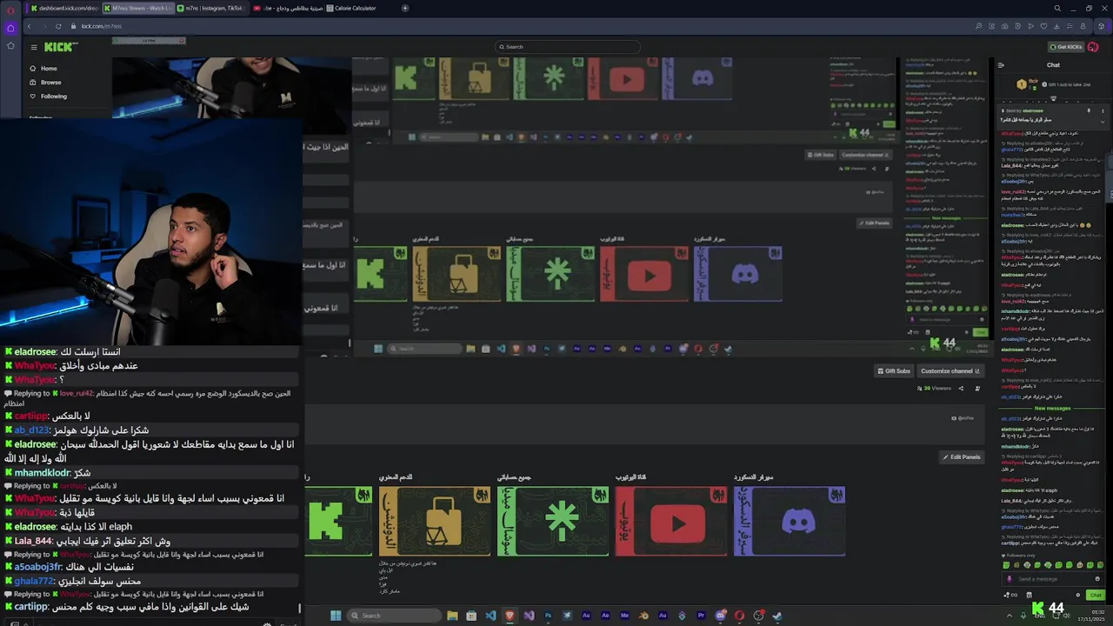This screenshot has width=1113, height=626.
Task: Open the green asterisk social panel
Action: 553,521
